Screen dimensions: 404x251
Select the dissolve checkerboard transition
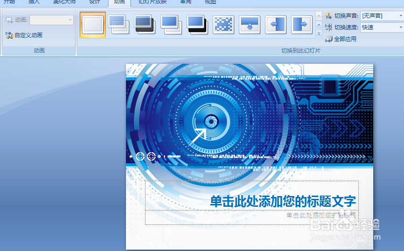point(223,25)
